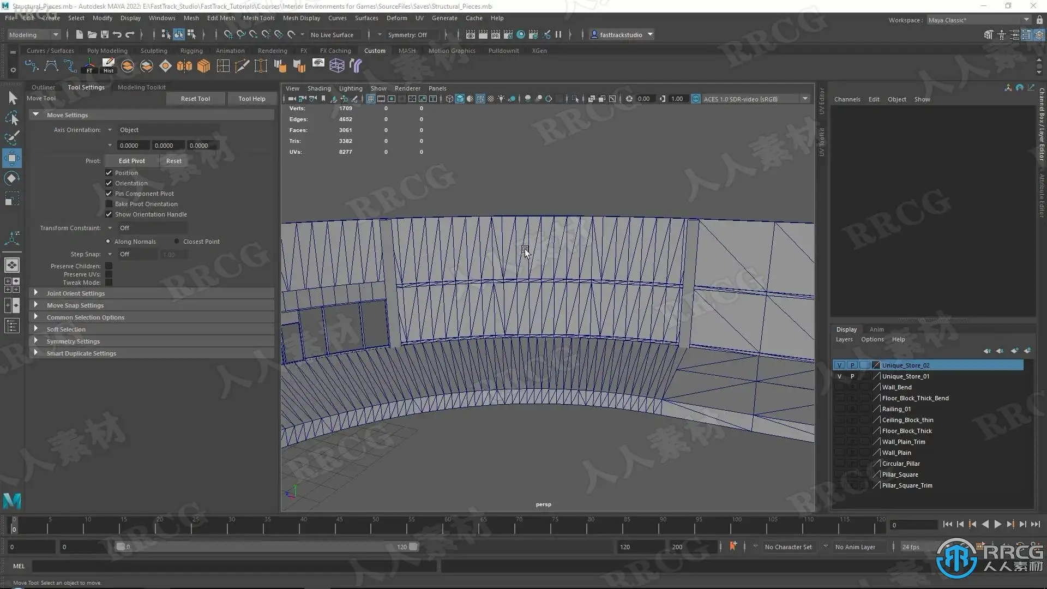Screen dimensions: 1047x589
Task: Select the Closest Point radio button
Action: point(176,241)
